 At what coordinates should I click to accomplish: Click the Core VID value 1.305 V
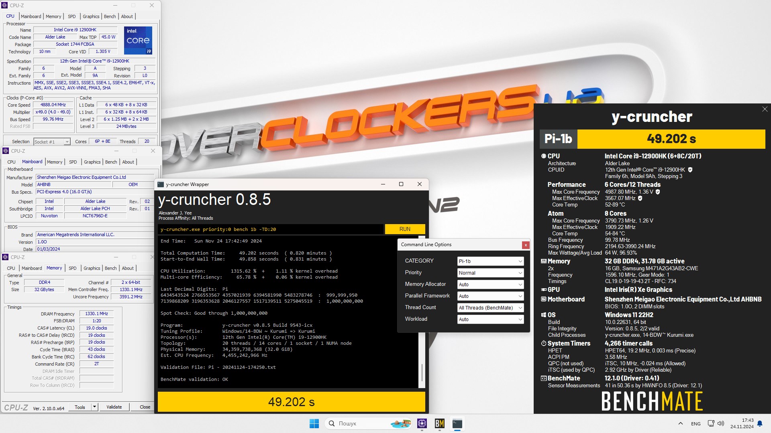point(103,51)
